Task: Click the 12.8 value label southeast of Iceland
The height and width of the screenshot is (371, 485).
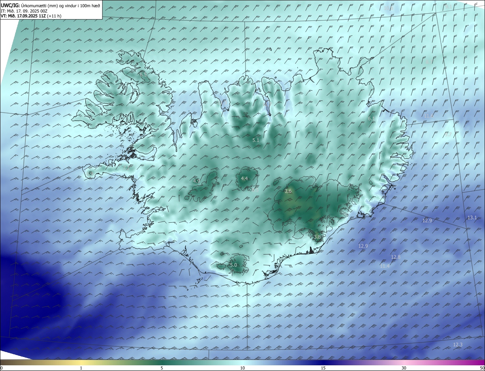Action: pos(396,257)
